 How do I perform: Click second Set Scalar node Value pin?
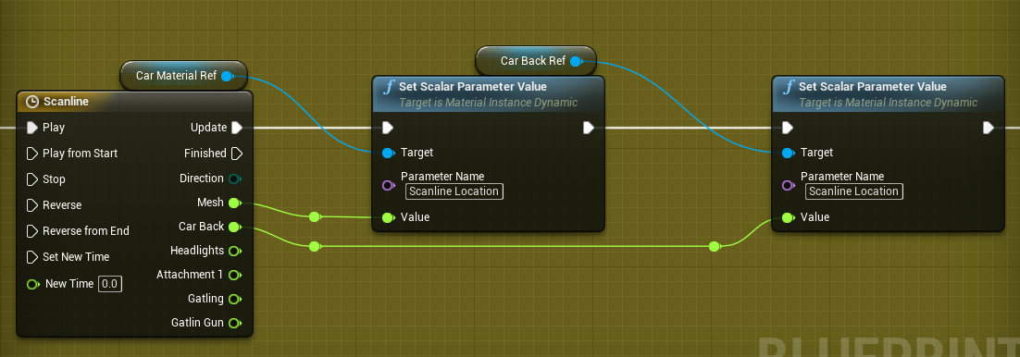pyautogui.click(x=788, y=217)
